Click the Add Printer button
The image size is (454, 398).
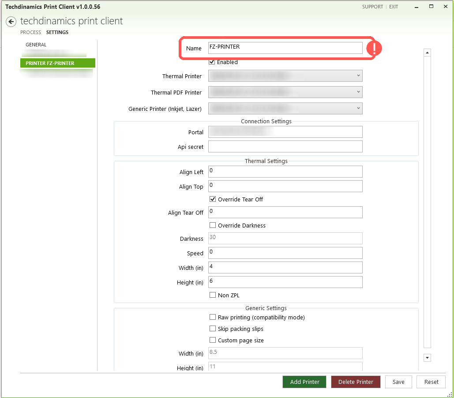tap(304, 382)
